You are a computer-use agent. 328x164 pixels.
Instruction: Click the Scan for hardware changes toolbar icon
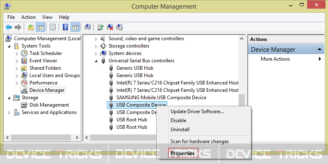pos(87,27)
